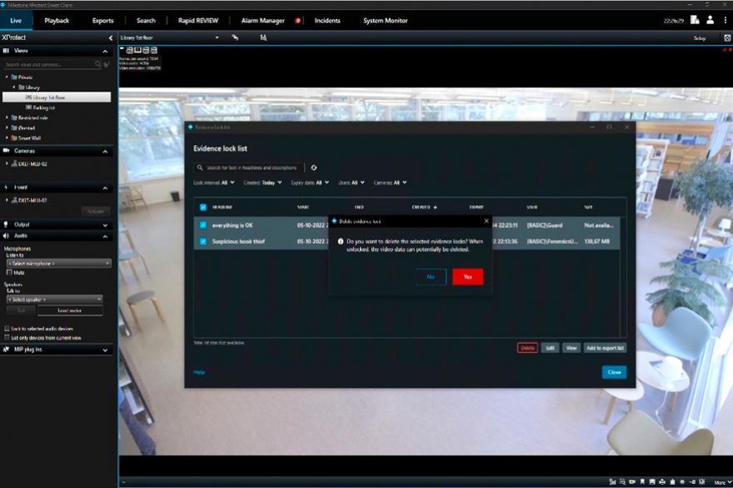This screenshot has width=733, height=488.
Task: Enable the Mute checkbox under Microphones
Action: [x=9, y=272]
